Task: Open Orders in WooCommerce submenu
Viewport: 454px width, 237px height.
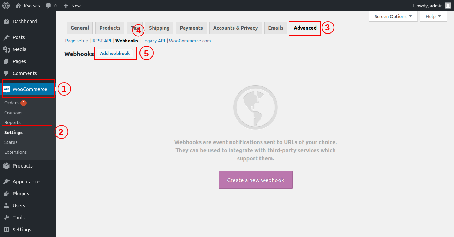Action: (x=11, y=103)
